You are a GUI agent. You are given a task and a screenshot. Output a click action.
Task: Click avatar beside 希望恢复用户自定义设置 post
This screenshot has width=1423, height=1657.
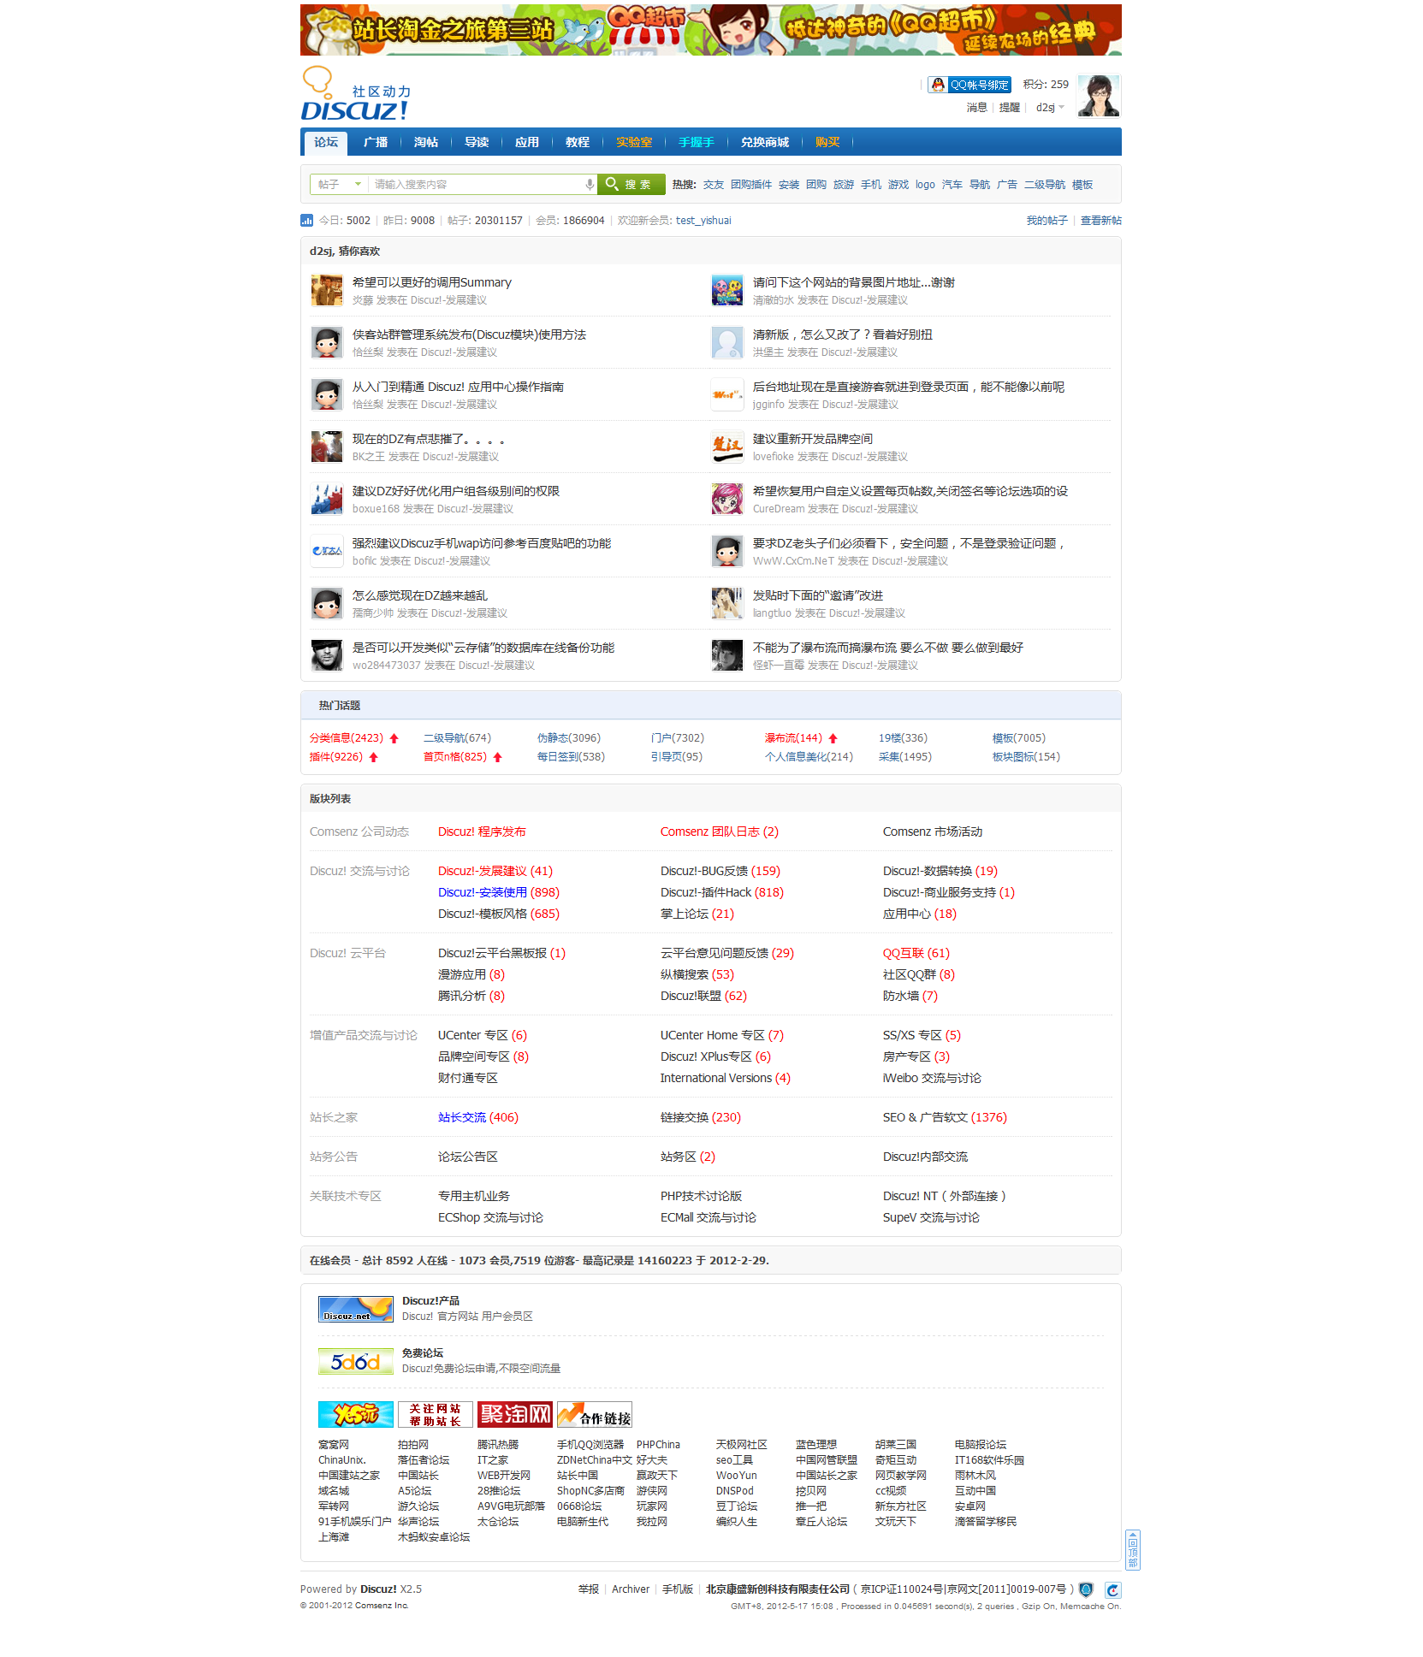(727, 500)
